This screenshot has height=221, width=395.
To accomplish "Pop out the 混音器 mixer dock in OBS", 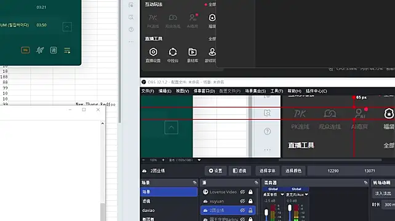I will (365, 182).
